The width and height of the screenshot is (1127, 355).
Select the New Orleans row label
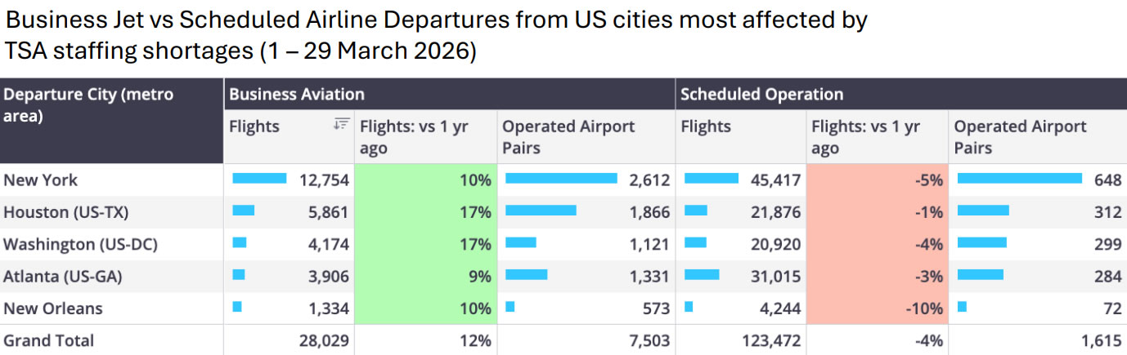[x=53, y=308]
